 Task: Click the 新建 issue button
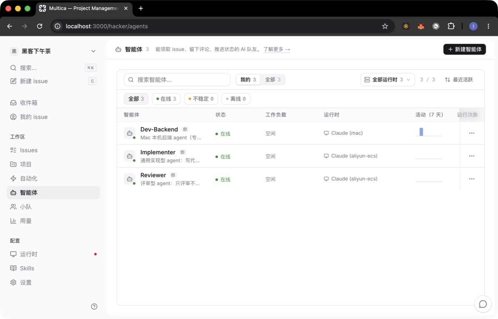tap(53, 81)
